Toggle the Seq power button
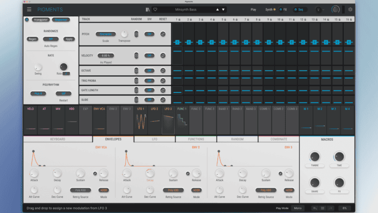 (x=295, y=10)
